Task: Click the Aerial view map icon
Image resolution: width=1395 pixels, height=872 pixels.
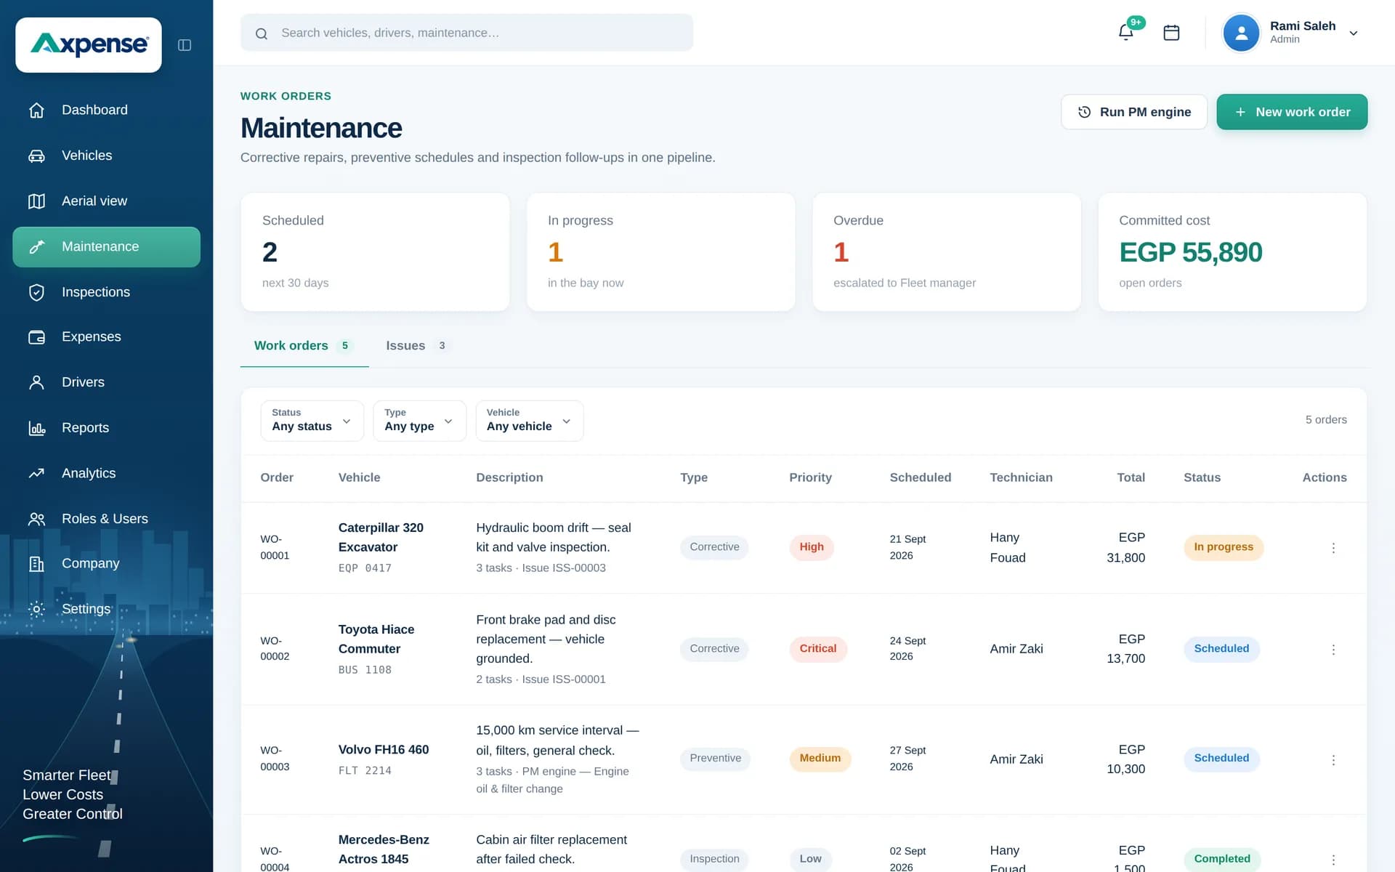Action: click(x=36, y=201)
